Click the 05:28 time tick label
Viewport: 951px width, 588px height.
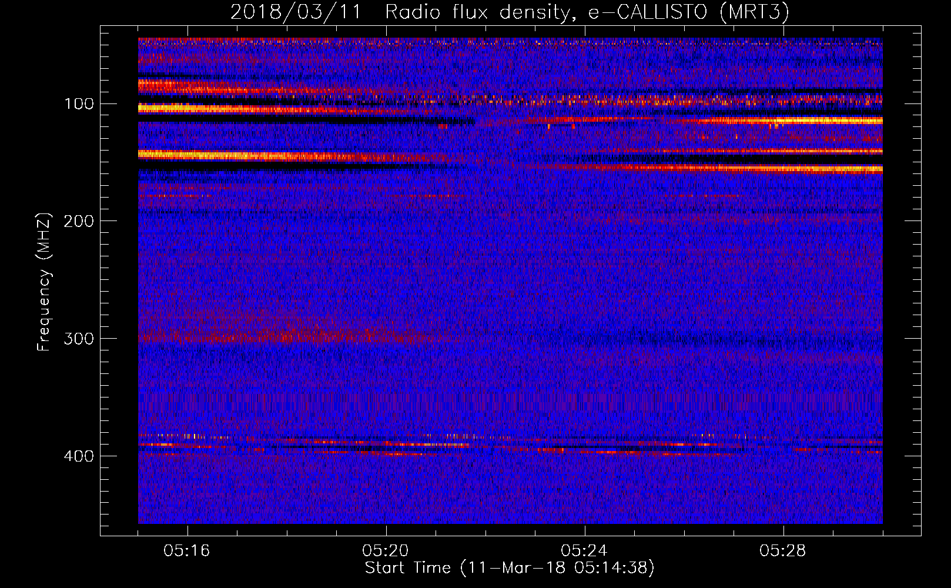pyautogui.click(x=783, y=551)
